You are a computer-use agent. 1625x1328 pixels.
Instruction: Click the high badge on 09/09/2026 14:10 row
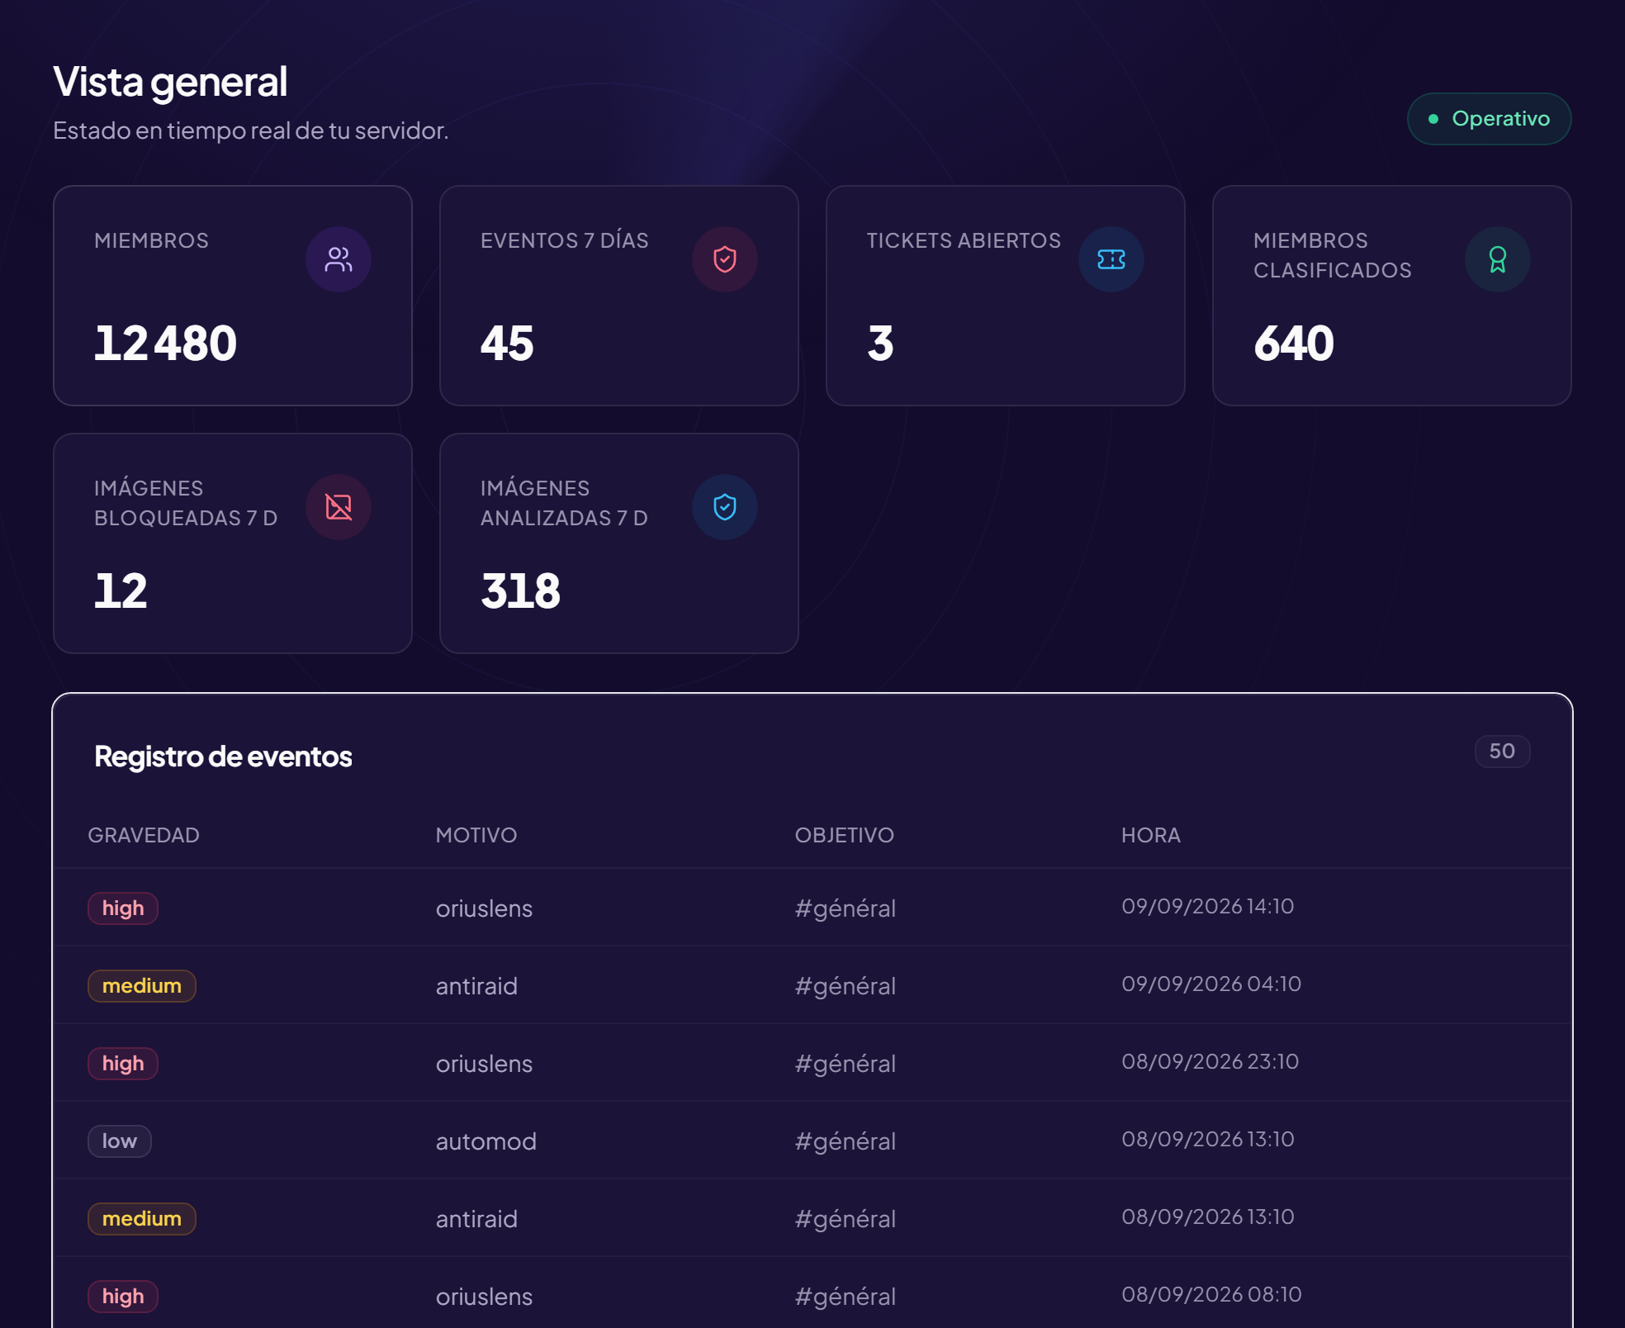[x=123, y=908]
